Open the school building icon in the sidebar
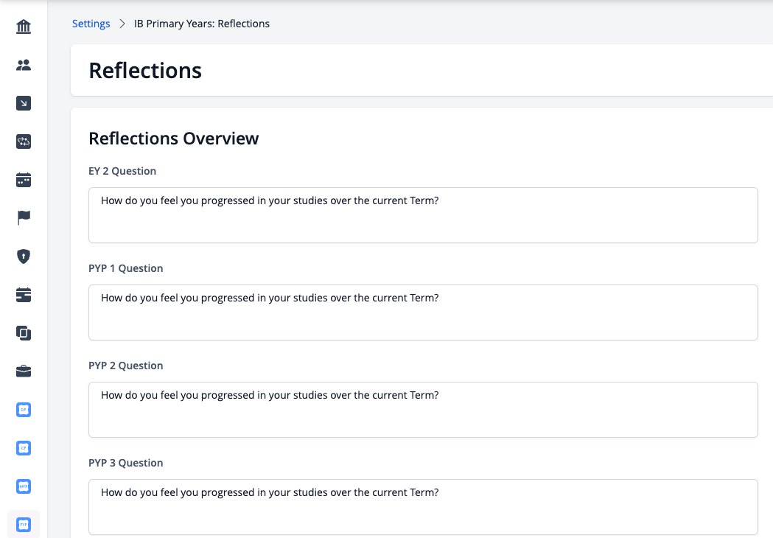 click(x=24, y=27)
